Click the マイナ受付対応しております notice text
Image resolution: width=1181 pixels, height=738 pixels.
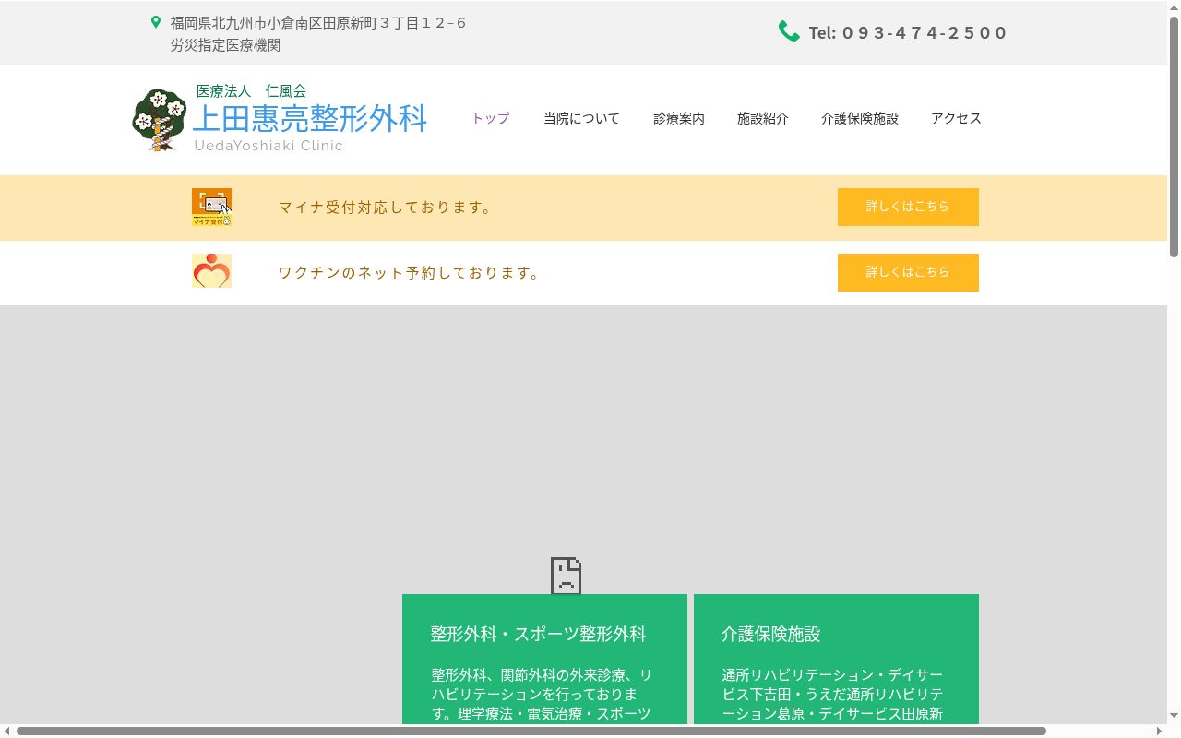(x=387, y=208)
